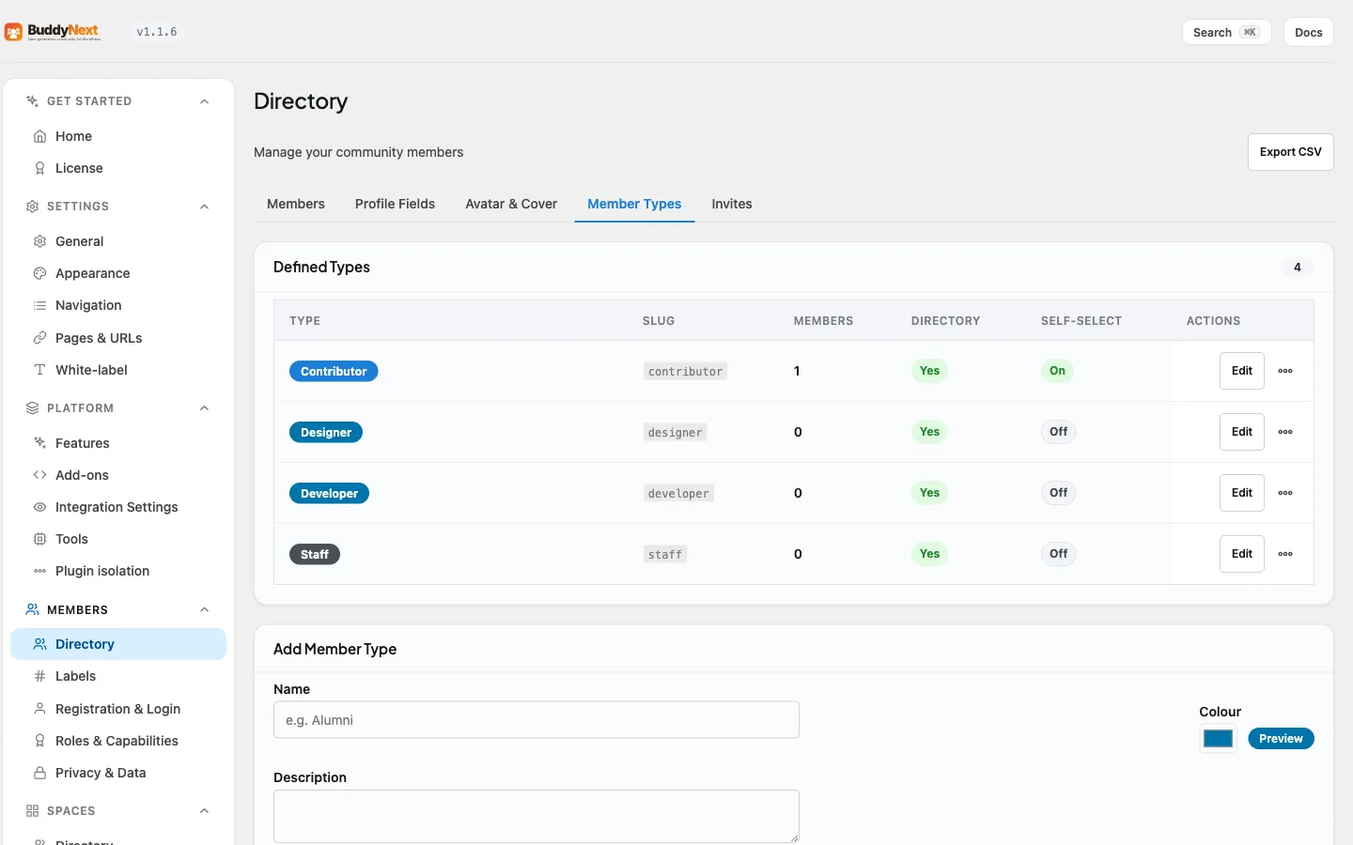Collapse the Settings section chevron
The height and width of the screenshot is (845, 1353).
click(x=204, y=207)
